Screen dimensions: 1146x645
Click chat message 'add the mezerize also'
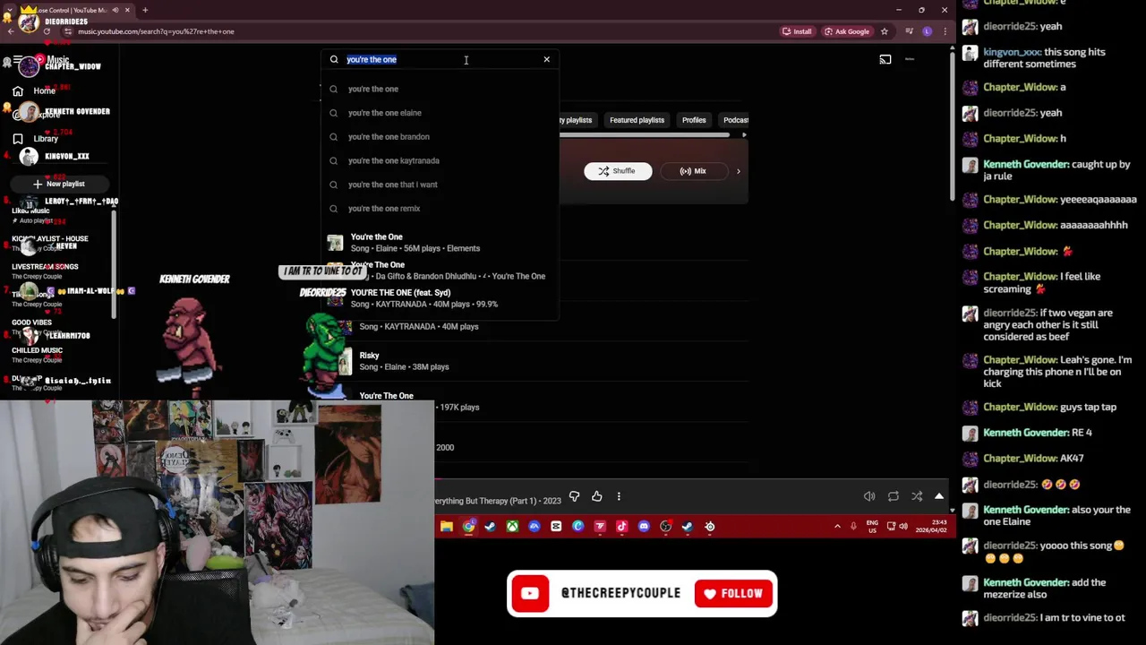(1044, 589)
